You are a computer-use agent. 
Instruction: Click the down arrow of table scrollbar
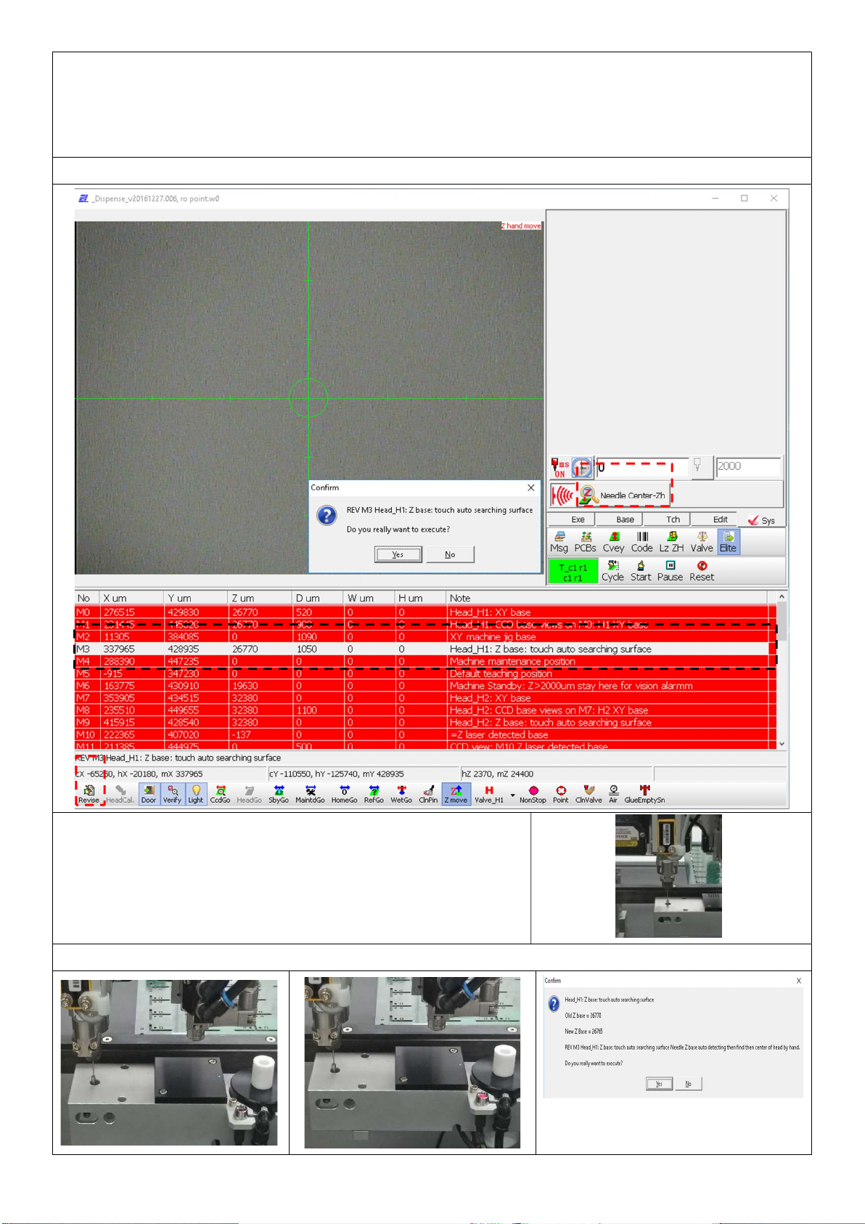coord(782,744)
